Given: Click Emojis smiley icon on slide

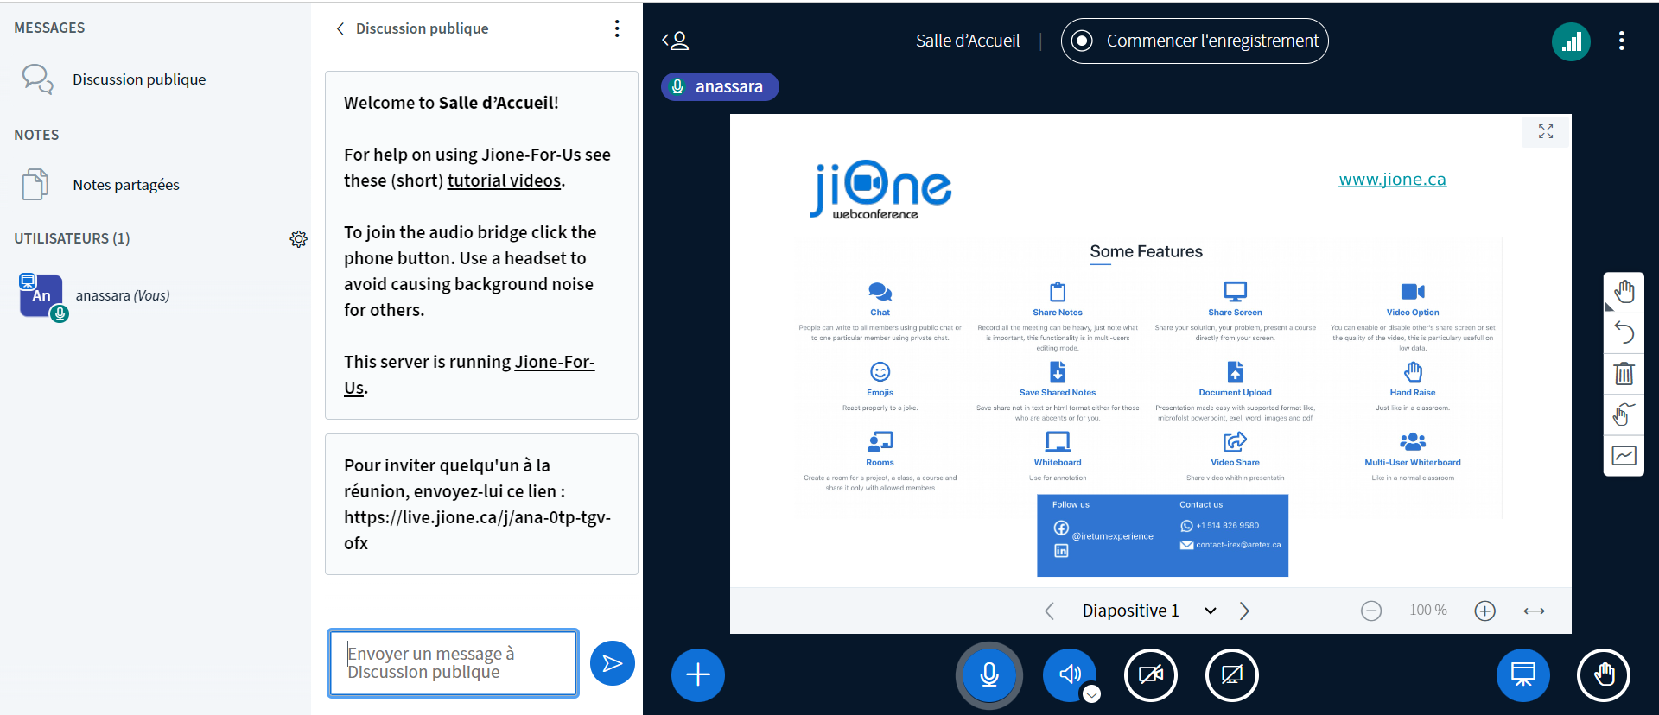Looking at the screenshot, I should [880, 371].
